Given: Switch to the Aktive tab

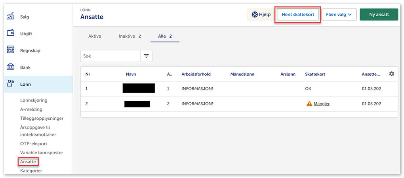Looking at the screenshot, I should pyautogui.click(x=95, y=36).
